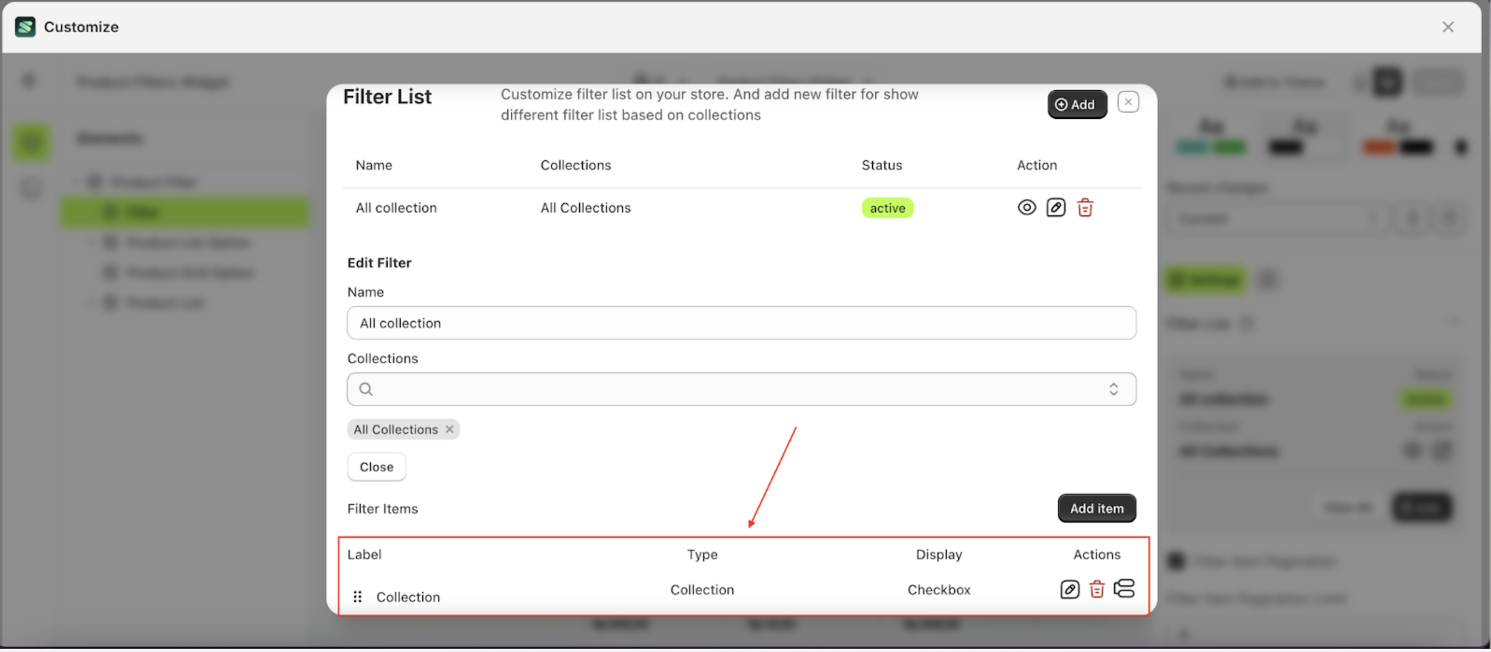
Task: Click the eye icon for All collection
Action: (1027, 208)
